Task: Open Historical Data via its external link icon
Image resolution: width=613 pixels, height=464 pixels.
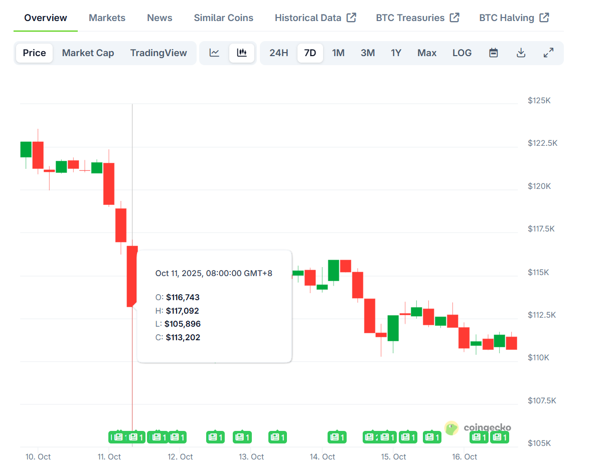Action: pos(351,17)
